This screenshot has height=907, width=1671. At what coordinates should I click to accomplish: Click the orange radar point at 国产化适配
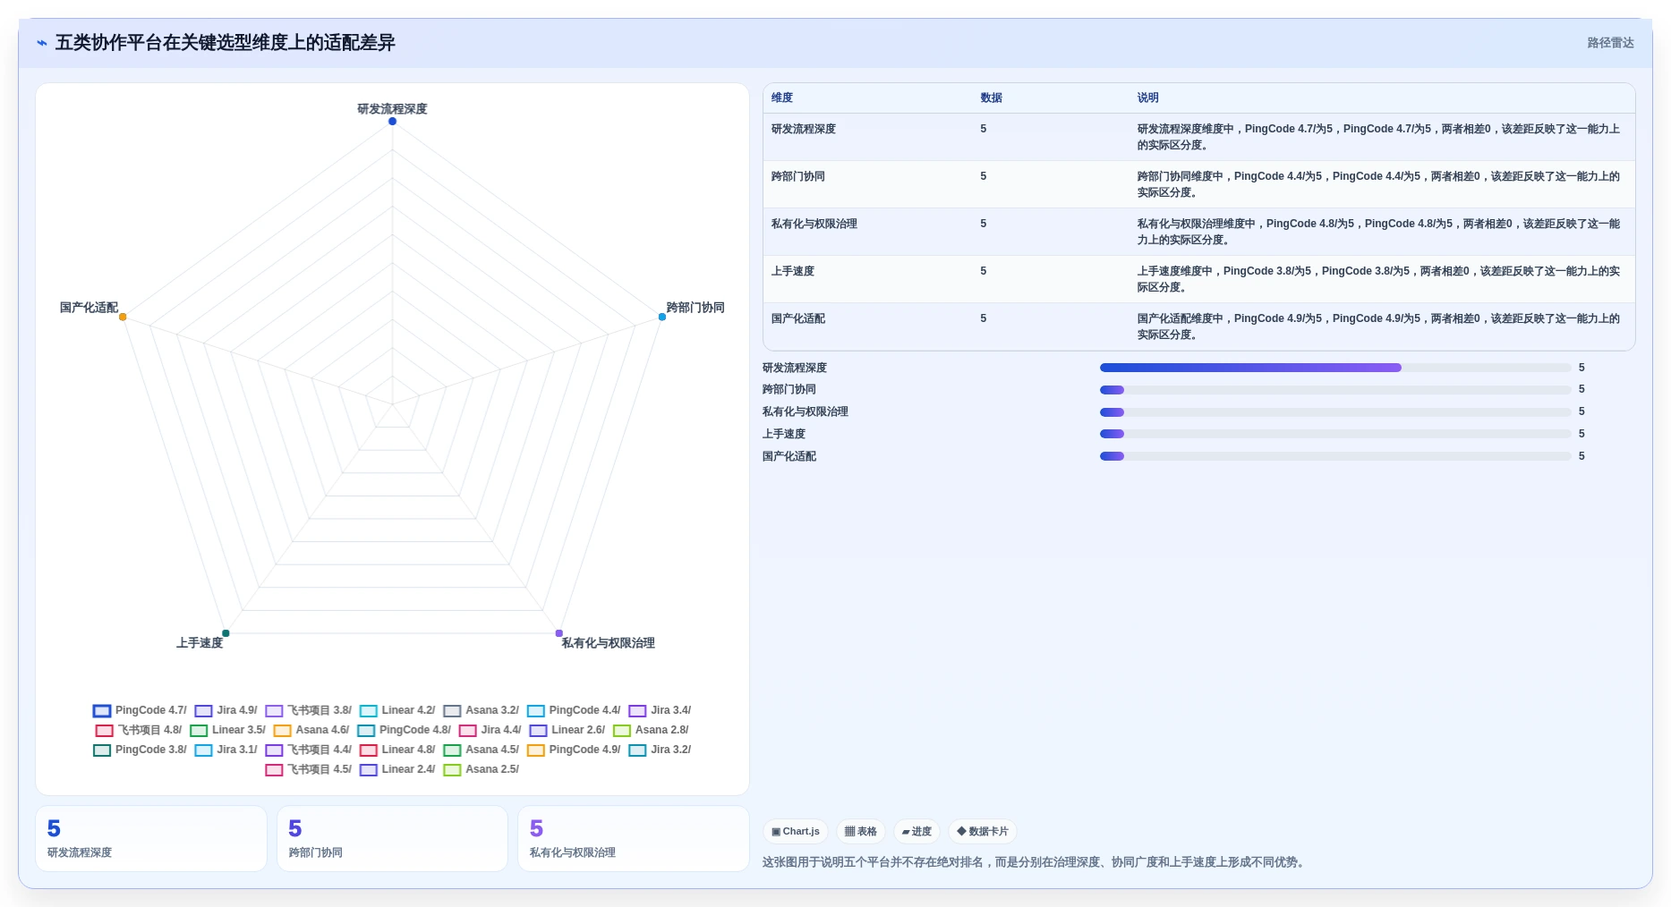point(123,318)
